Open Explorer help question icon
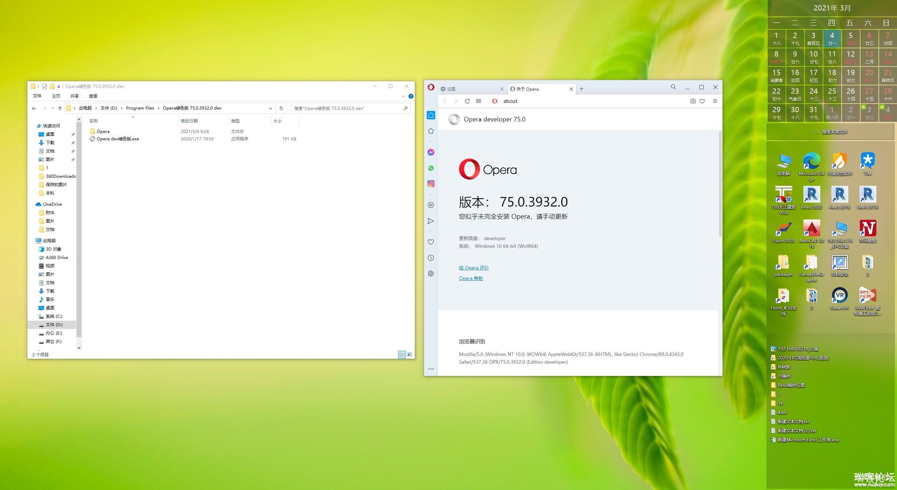Screen dimensions: 897x490 [411, 96]
